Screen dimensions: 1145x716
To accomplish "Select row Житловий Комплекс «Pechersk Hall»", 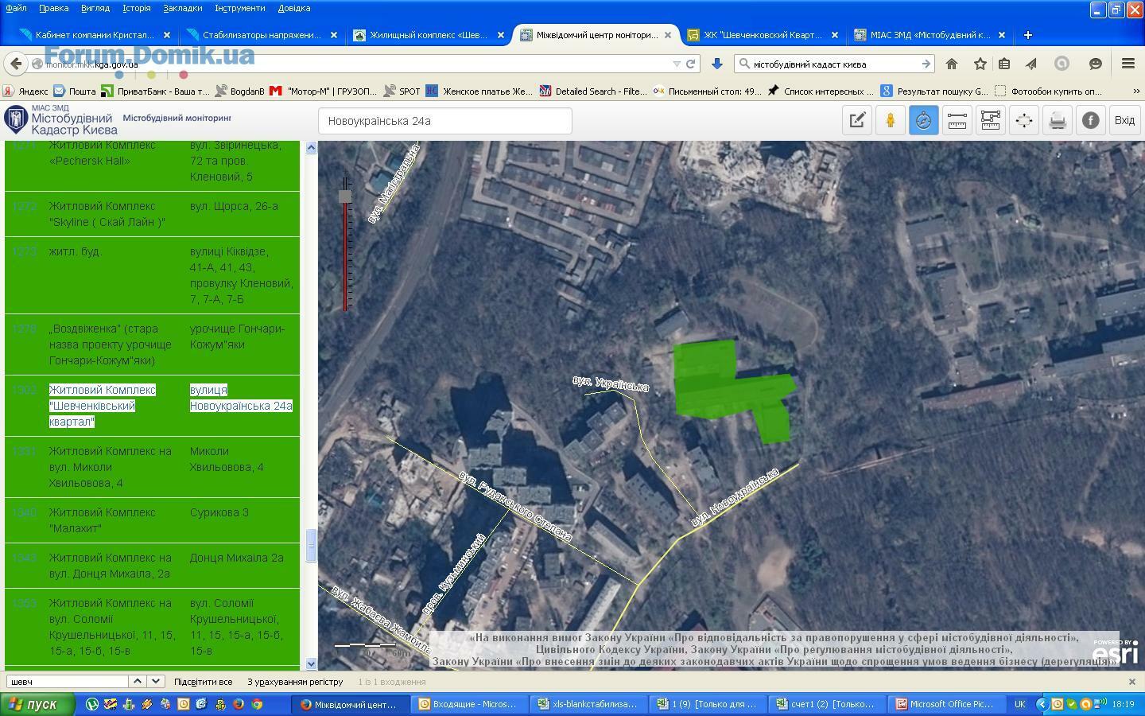I will pos(152,165).
